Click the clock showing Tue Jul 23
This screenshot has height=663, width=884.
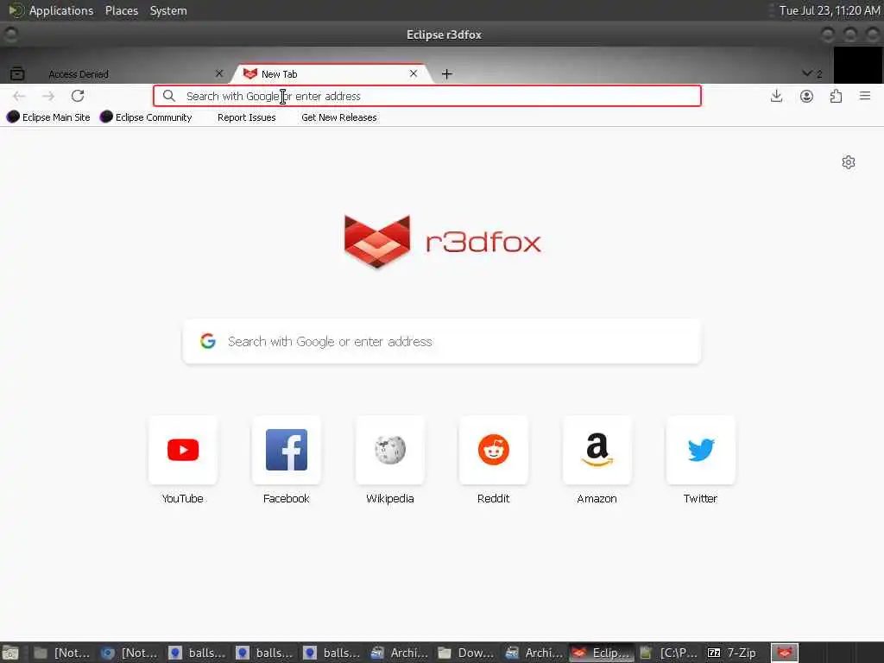pyautogui.click(x=830, y=10)
